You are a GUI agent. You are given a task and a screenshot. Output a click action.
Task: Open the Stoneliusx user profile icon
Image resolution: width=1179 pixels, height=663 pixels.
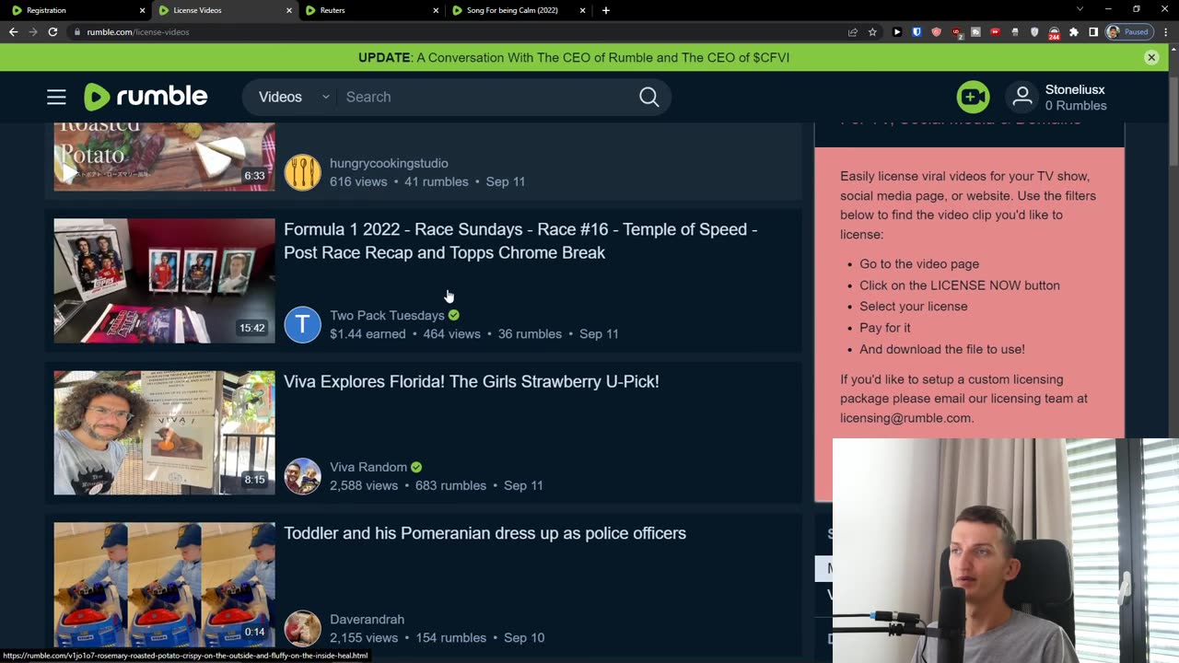coord(1021,97)
